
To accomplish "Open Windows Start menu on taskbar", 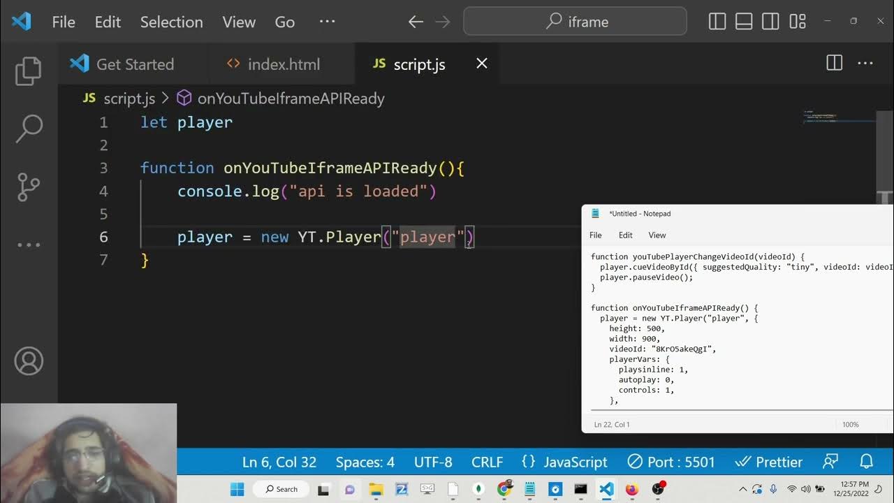I will tap(237, 489).
